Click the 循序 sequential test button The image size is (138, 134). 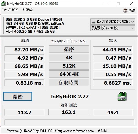[69, 49]
